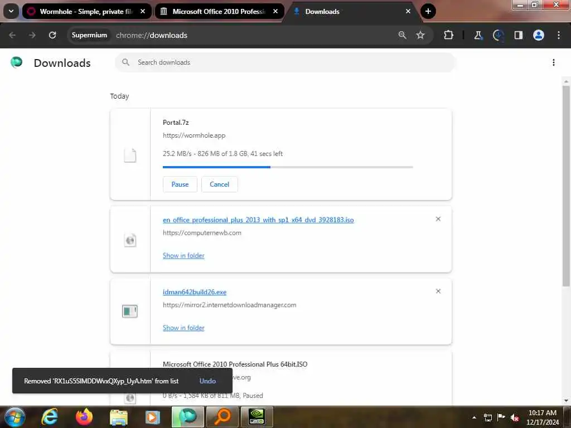Close the Wormhole tab
The height and width of the screenshot is (428, 571).
143,11
